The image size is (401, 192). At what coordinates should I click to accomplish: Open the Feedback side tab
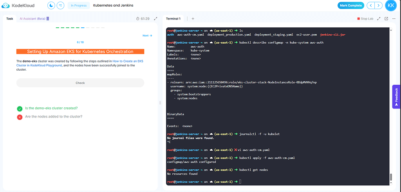point(396,96)
